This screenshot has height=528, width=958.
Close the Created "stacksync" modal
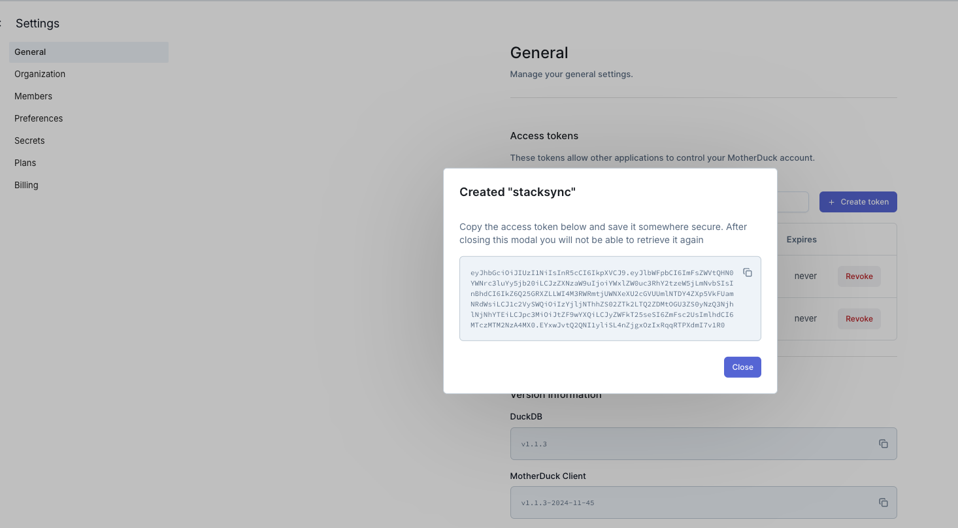click(x=742, y=367)
